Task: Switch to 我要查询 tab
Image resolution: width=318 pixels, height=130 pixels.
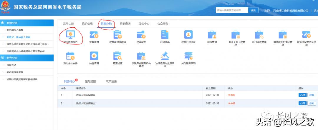Action: tap(125, 24)
